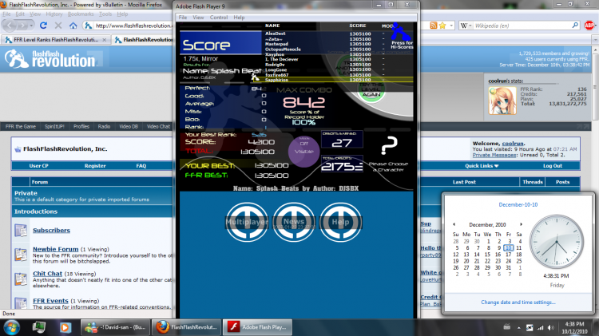Click the Adblock Plus ABP icon
The height and width of the screenshot is (336, 599).
[589, 26]
